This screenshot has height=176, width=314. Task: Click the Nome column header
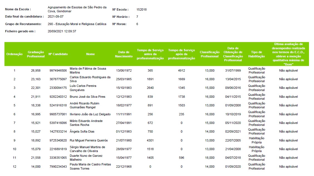click(x=90, y=54)
